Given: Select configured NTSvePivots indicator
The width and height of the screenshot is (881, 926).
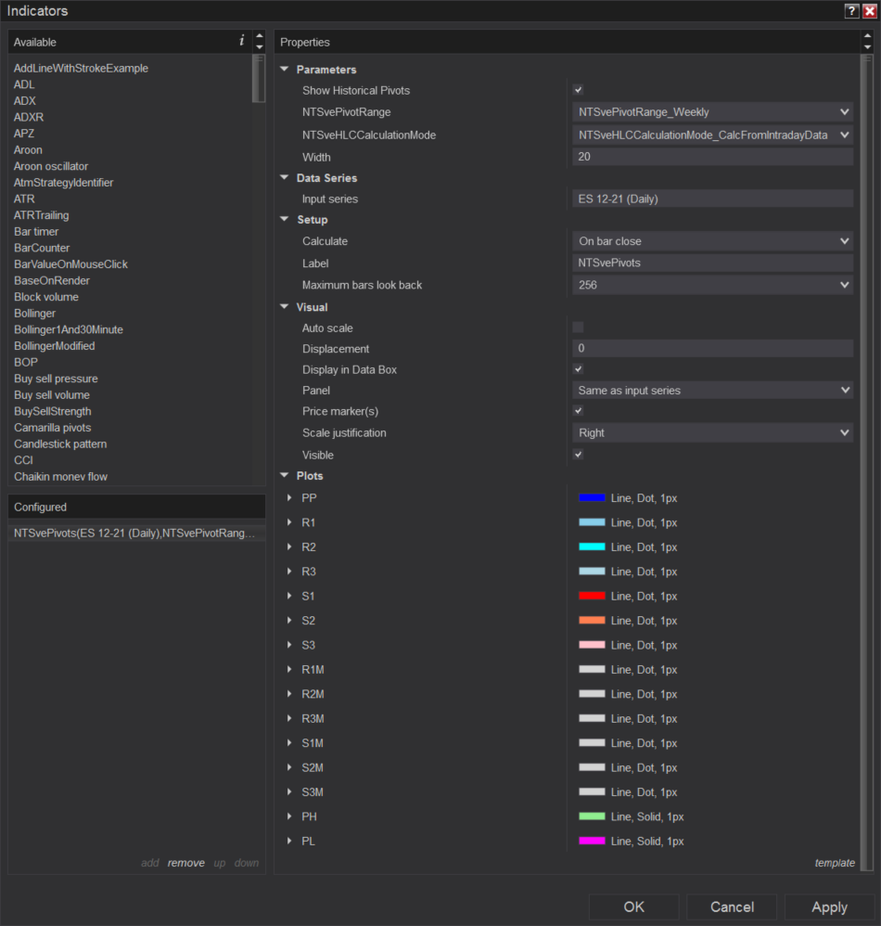Looking at the screenshot, I should [136, 534].
